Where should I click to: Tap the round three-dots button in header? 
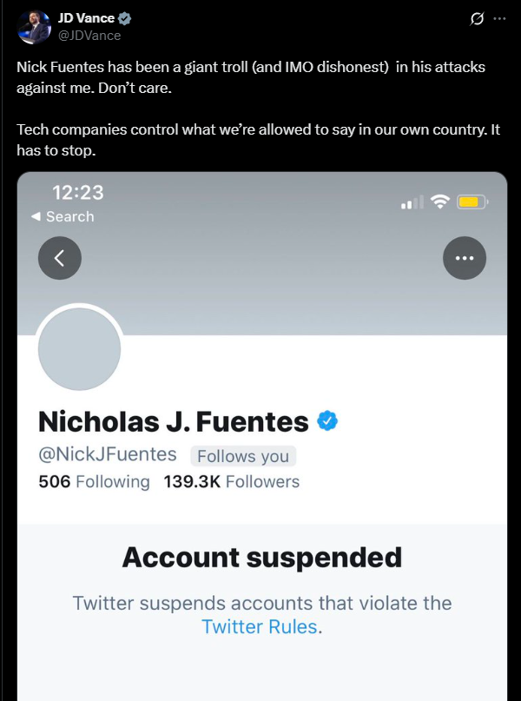[x=465, y=257]
